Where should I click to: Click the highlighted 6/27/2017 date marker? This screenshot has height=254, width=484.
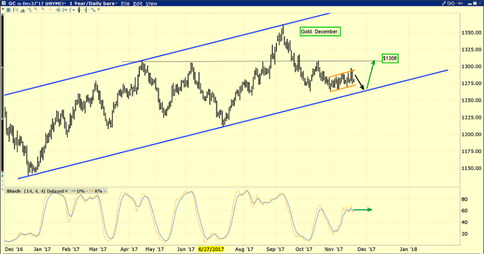[x=210, y=250]
